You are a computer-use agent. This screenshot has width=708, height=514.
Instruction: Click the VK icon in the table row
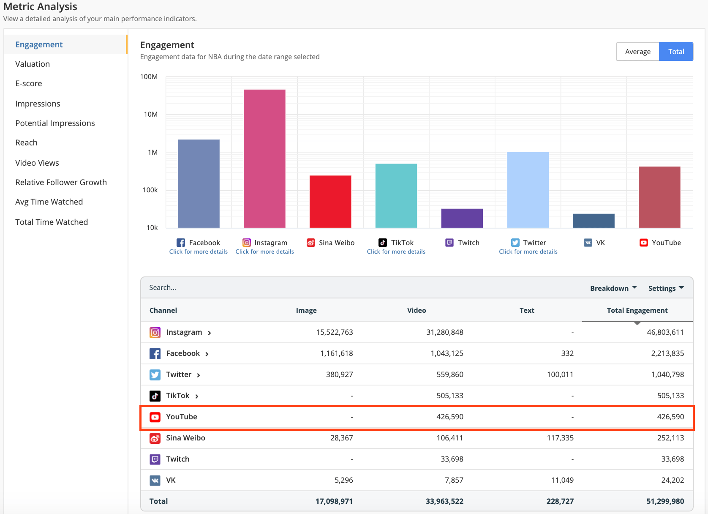(155, 481)
